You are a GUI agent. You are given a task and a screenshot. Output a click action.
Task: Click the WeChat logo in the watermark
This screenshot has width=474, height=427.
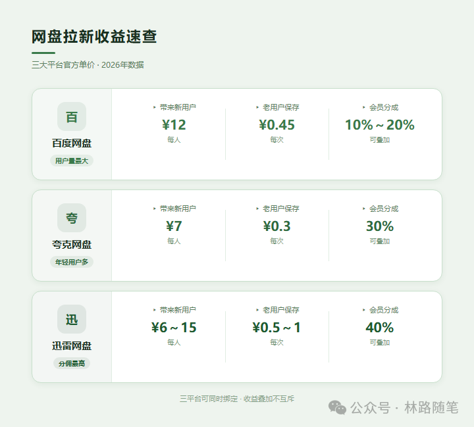click(337, 408)
